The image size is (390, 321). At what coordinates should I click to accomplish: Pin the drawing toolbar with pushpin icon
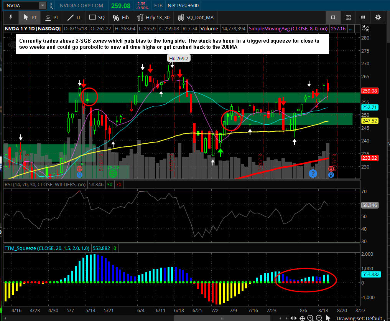(x=11, y=17)
